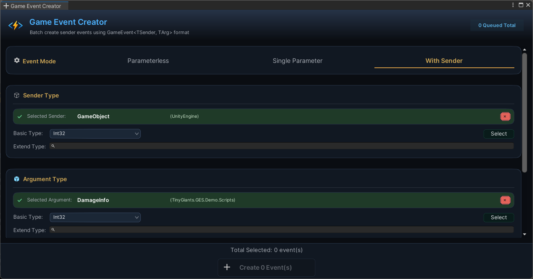This screenshot has width=533, height=279.
Task: Focus the Sender Extend Type search field
Action: click(x=282, y=146)
